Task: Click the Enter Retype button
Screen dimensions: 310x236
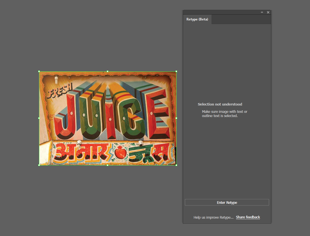Action: [x=227, y=202]
